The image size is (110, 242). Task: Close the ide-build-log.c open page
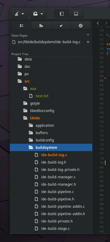click(88, 42)
